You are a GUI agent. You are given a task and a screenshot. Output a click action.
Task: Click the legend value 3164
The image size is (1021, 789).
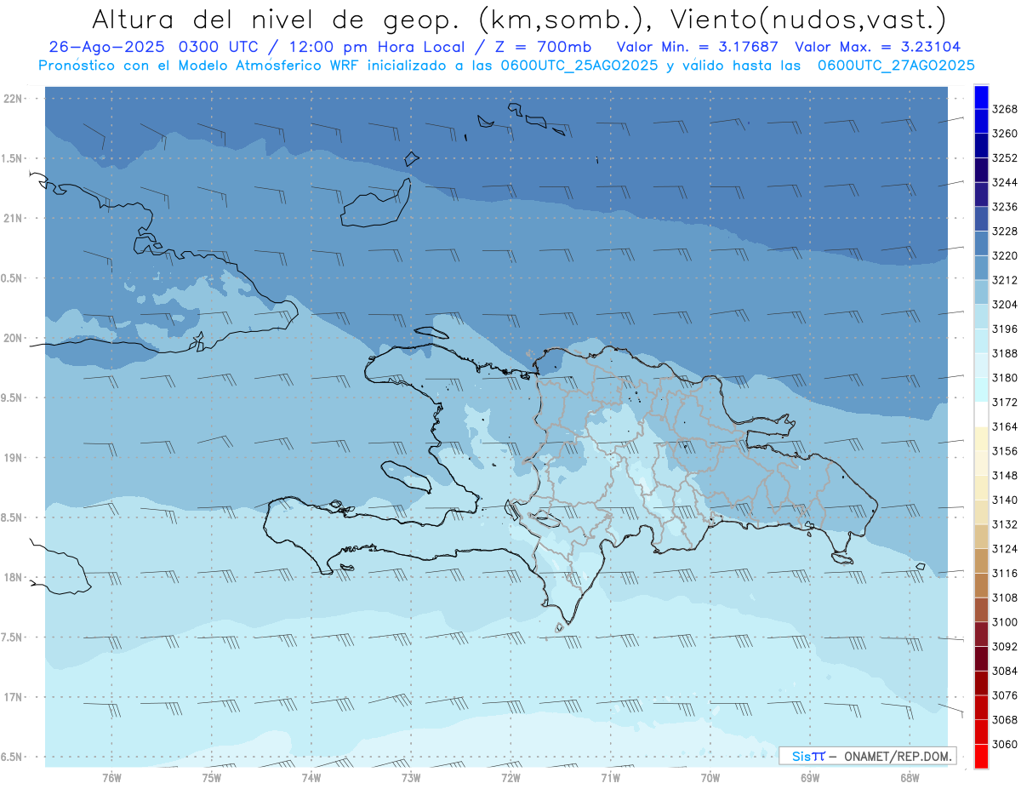pos(1004,426)
